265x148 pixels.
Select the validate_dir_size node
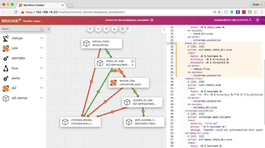click(x=142, y=102)
